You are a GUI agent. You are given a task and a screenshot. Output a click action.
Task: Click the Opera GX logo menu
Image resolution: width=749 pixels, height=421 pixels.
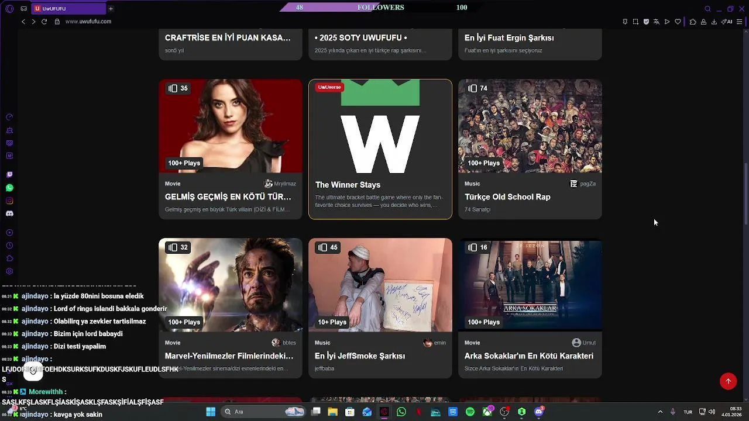pos(9,9)
